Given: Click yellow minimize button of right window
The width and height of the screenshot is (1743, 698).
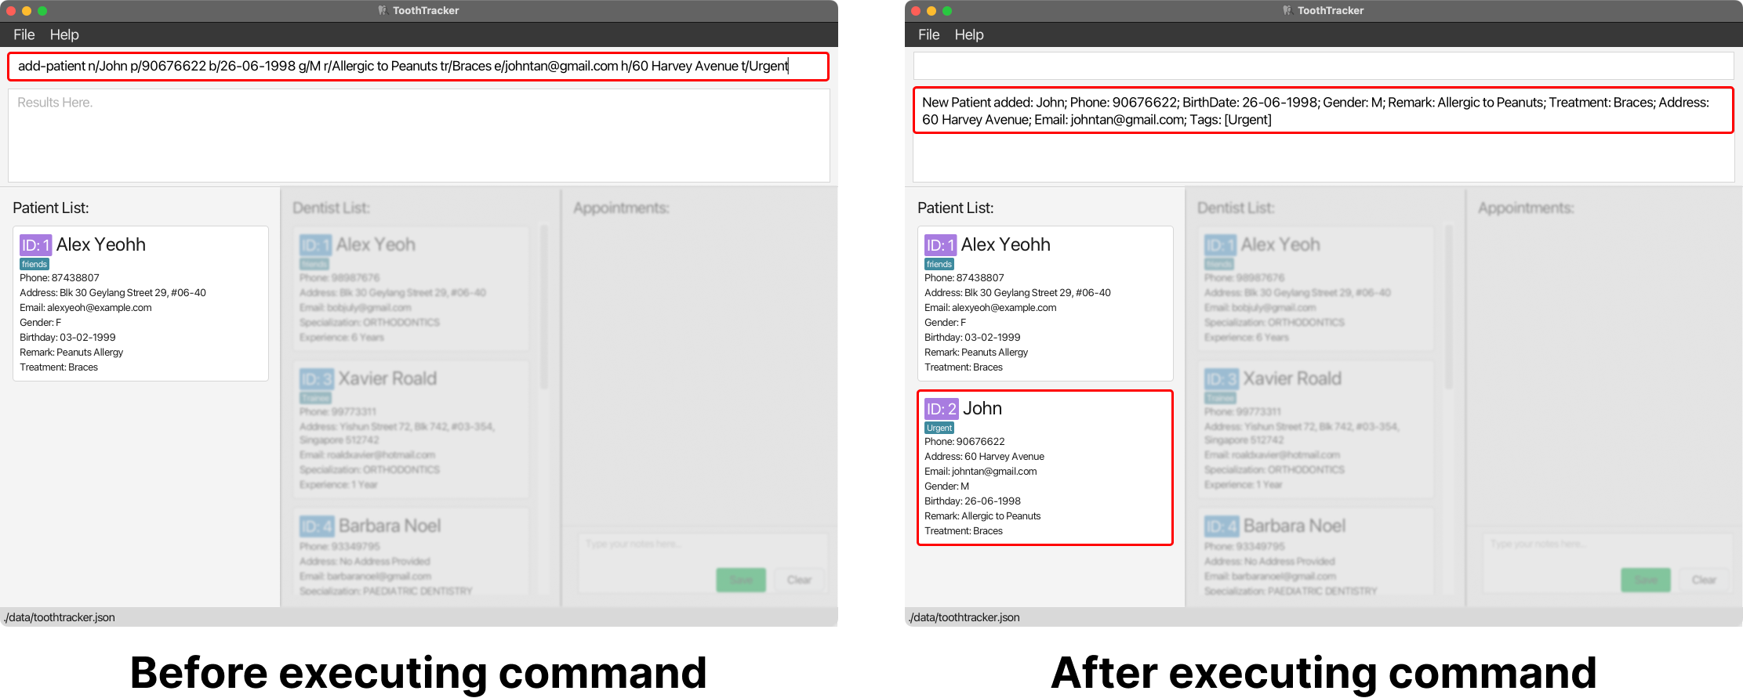Looking at the screenshot, I should [x=931, y=11].
